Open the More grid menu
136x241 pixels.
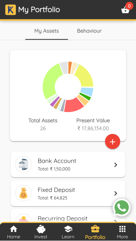[x=122, y=232]
